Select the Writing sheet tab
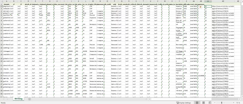Screen dimensions: 243x104 tap(18, 99)
